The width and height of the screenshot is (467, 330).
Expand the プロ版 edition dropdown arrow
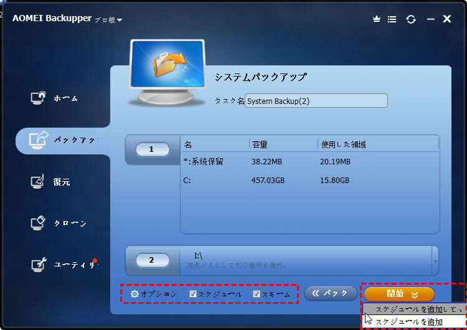pos(120,21)
